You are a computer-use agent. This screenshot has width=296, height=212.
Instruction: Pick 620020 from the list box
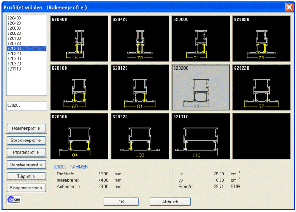click(14, 33)
